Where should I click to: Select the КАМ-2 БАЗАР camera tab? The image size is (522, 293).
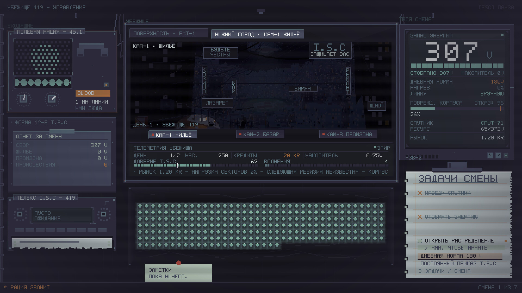coord(260,134)
